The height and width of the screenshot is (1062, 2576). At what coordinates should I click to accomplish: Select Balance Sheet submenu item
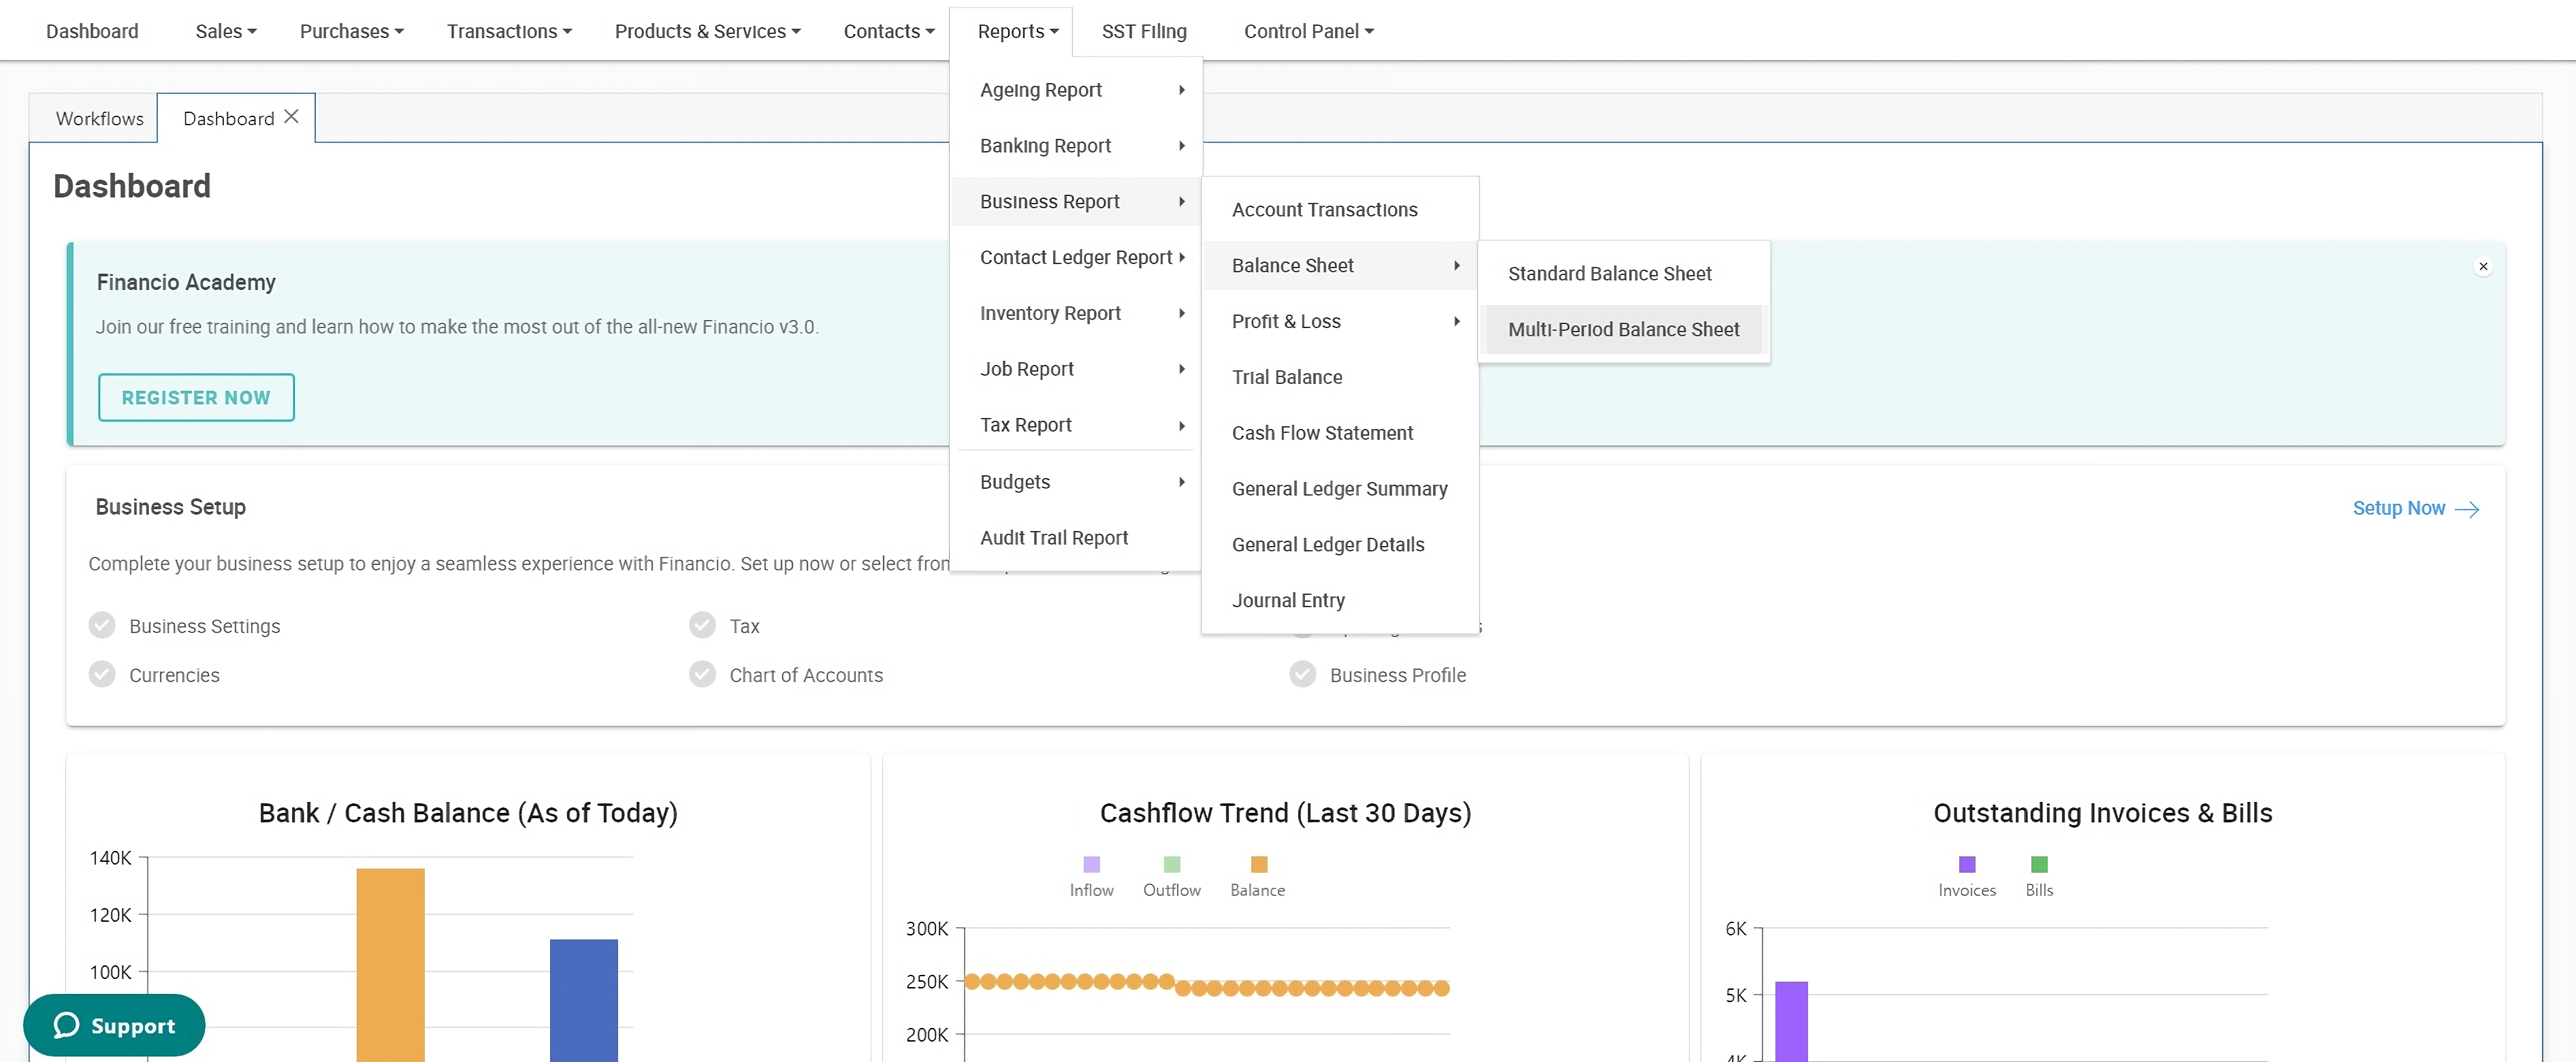pos(1339,266)
